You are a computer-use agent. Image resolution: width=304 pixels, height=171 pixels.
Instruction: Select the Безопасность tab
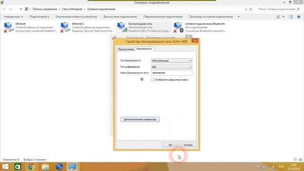144,49
